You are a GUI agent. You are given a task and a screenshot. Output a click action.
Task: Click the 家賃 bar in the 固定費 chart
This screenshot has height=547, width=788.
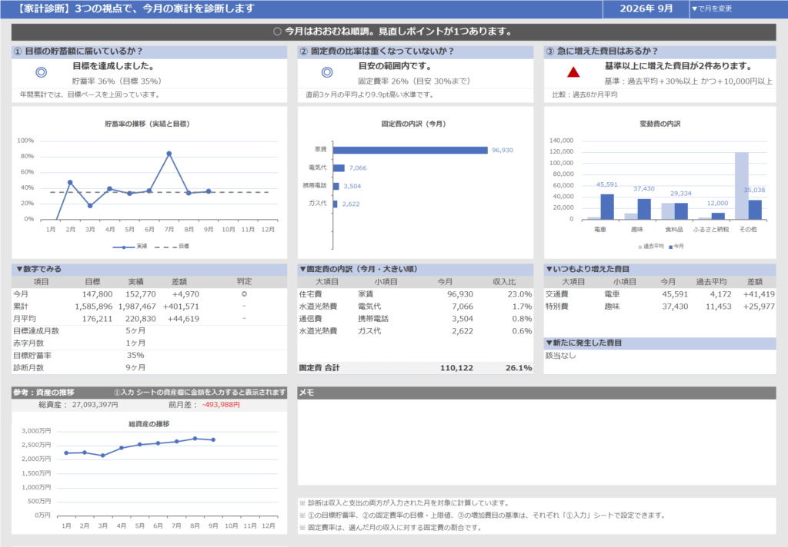click(410, 150)
